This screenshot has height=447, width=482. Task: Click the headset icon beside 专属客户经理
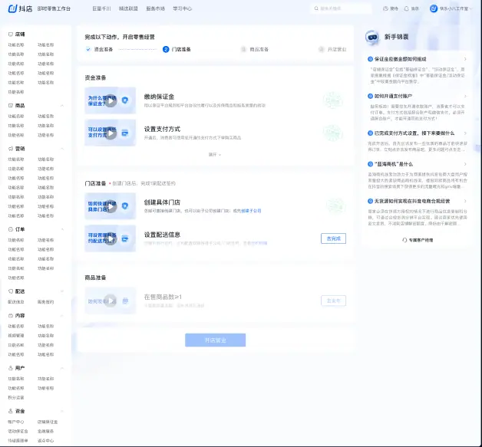tap(404, 240)
